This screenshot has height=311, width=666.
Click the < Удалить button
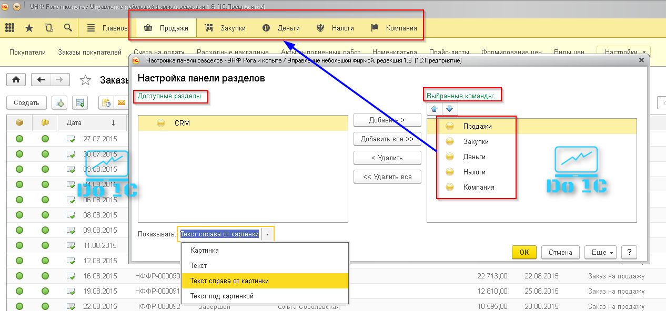387,158
